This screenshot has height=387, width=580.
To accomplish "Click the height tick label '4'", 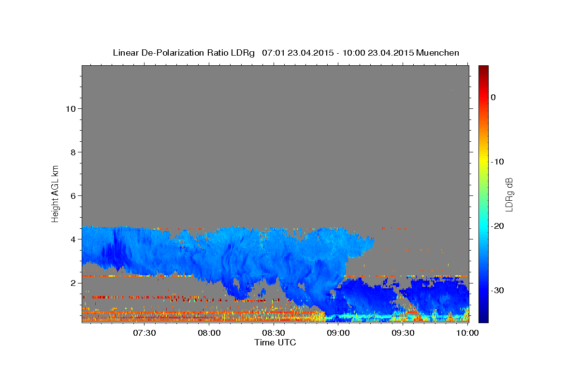I will 72,239.
